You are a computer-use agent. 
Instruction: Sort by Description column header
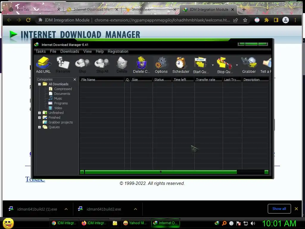pyautogui.click(x=255, y=80)
